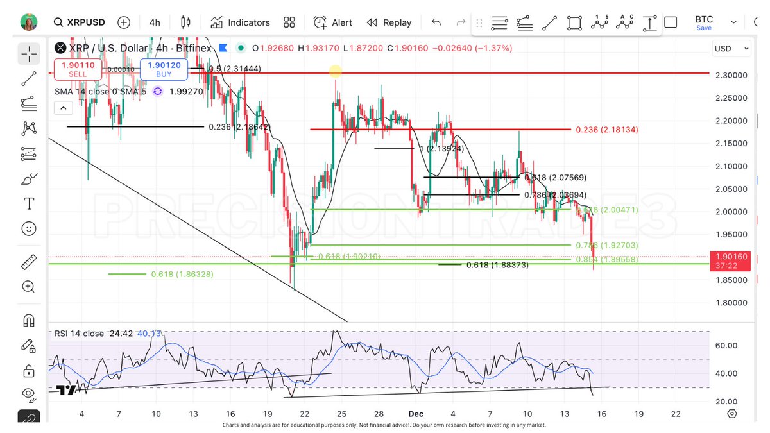Click the green status dot beside Bitfinex
This screenshot has height=433, width=770.
(241, 48)
